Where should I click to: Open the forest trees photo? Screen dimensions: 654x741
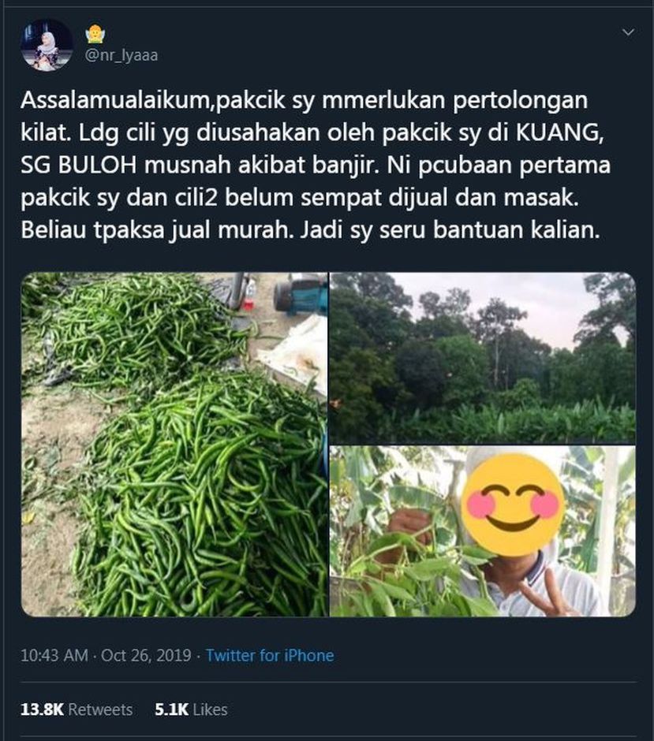[482, 358]
